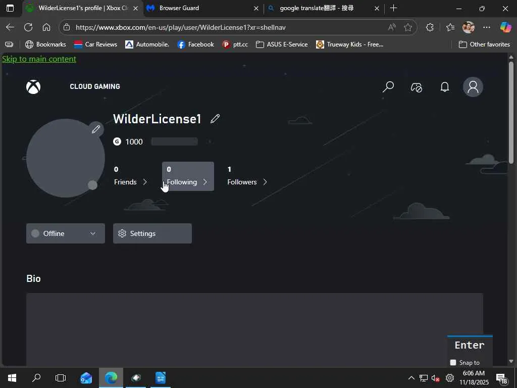The height and width of the screenshot is (388, 517).
Task: Open the tab actions menu icon
Action: [x=10, y=8]
